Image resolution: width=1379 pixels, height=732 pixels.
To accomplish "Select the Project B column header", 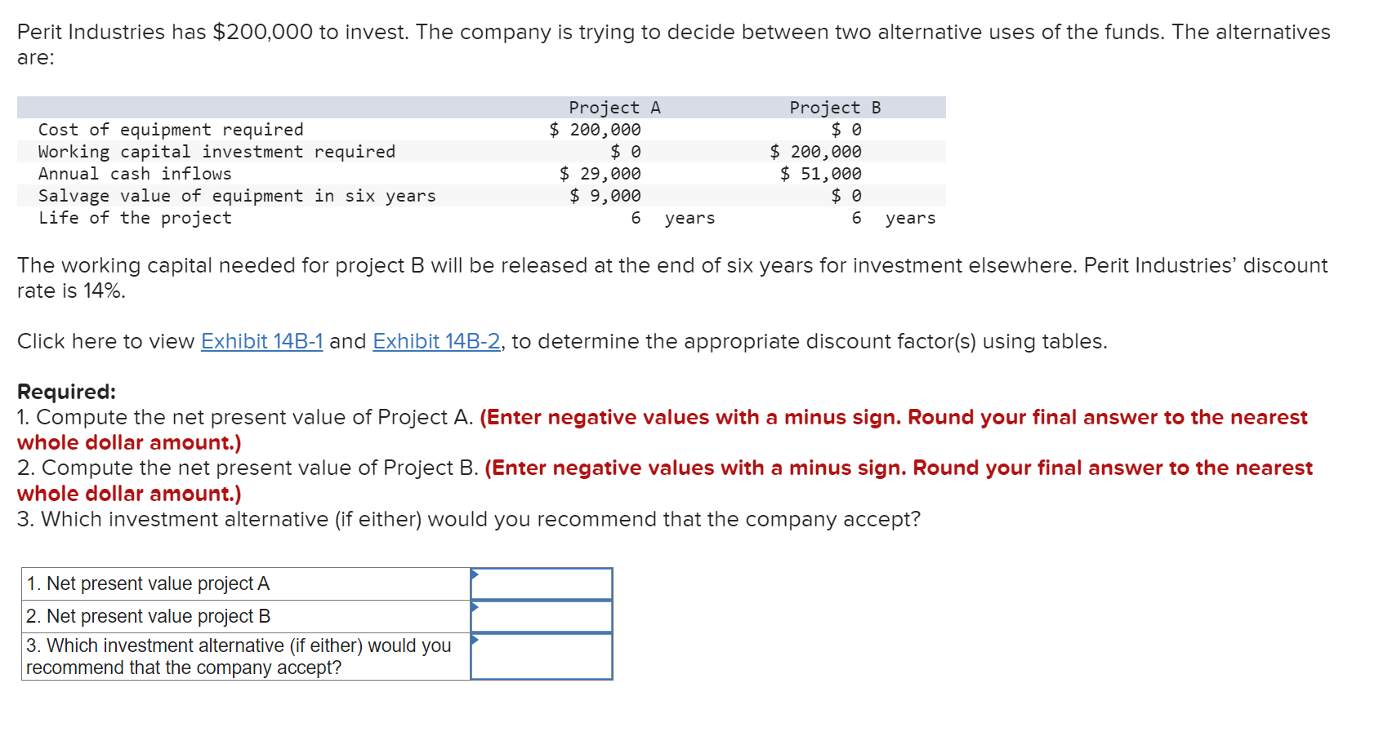I will tap(835, 106).
